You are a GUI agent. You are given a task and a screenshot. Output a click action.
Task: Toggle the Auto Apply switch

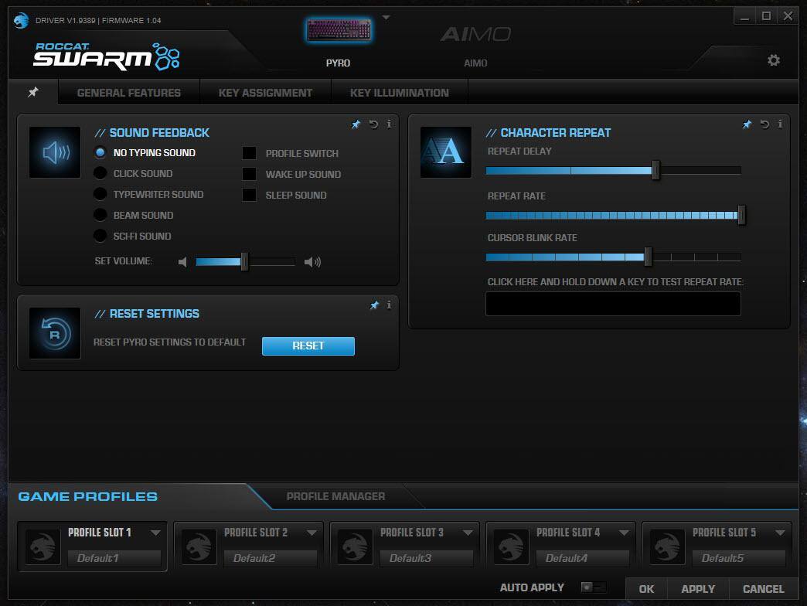tap(593, 587)
